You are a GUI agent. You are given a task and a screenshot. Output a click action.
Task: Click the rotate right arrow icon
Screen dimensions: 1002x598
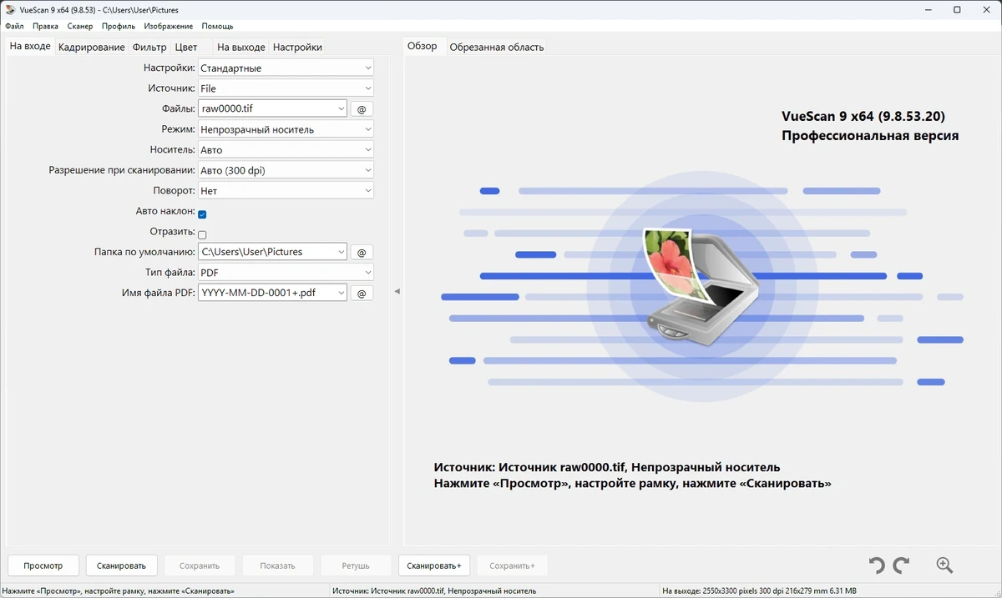pyautogui.click(x=901, y=565)
